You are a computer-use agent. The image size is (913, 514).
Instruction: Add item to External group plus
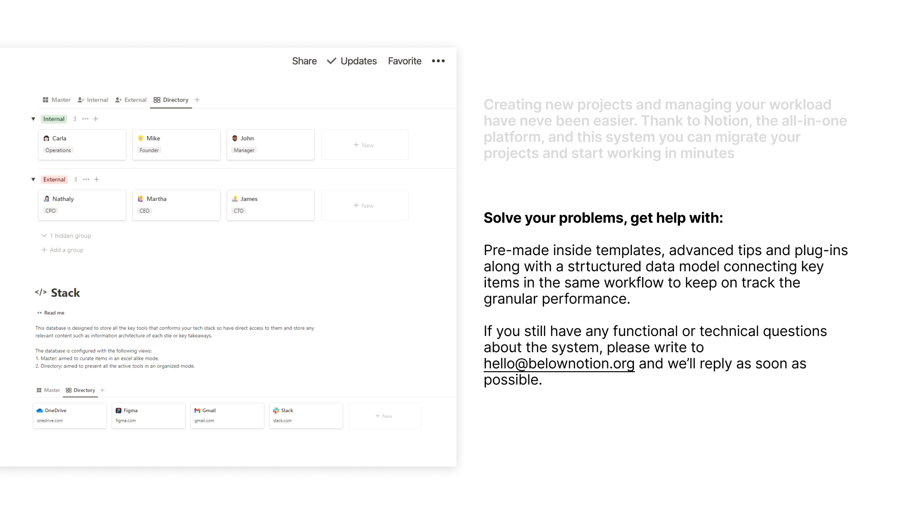point(97,179)
